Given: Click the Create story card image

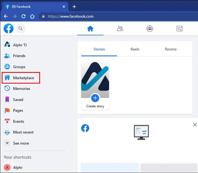Looking at the screenshot, I should pyautogui.click(x=95, y=79).
